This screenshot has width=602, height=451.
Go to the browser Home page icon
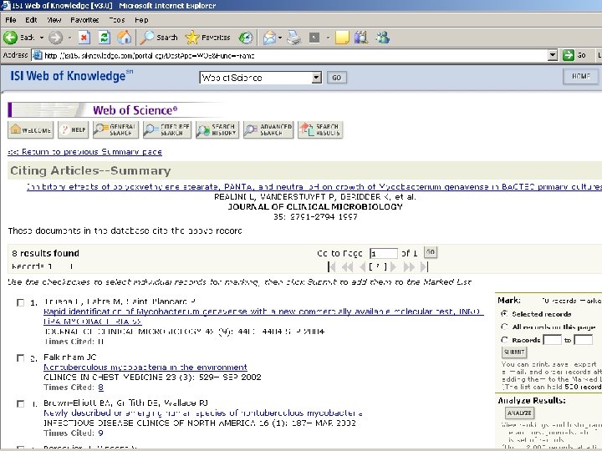(125, 38)
